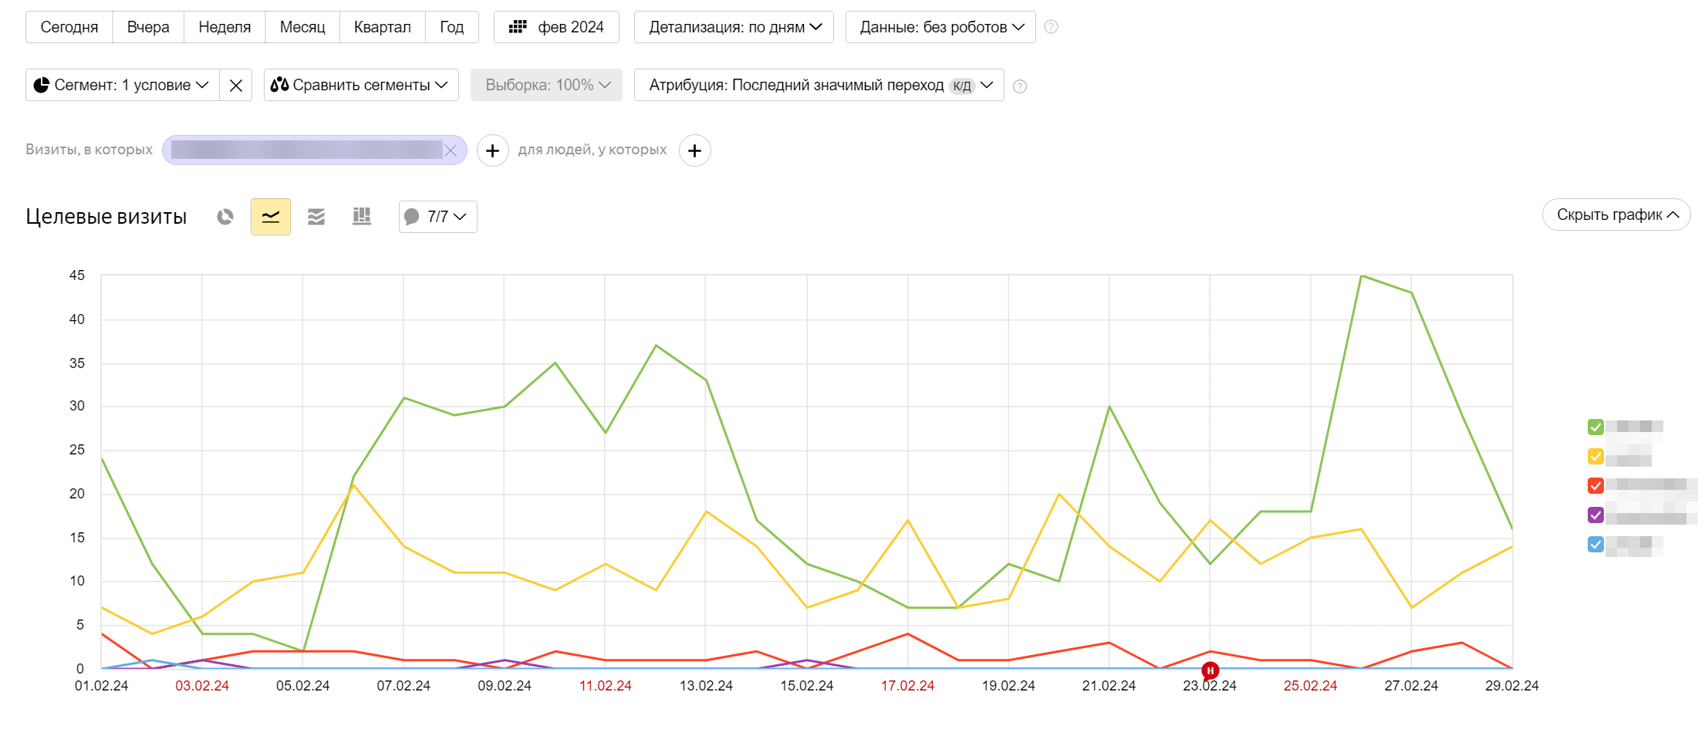1705x736 pixels.
Task: Select the Неделя period tab
Action: coord(225,27)
